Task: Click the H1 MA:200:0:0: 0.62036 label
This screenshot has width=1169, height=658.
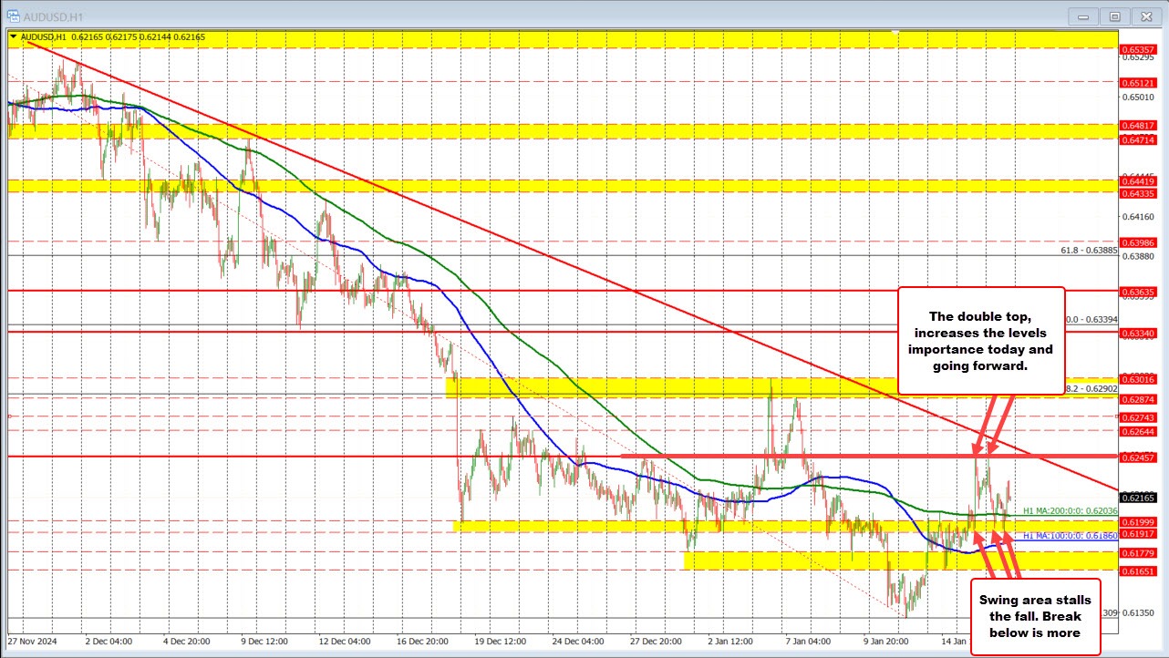Action: click(x=1069, y=511)
